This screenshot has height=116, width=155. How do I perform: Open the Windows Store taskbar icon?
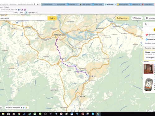click(8, 114)
